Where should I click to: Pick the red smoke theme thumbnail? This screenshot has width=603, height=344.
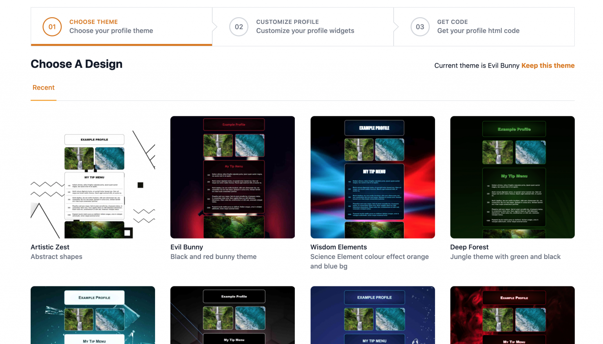tap(512, 315)
